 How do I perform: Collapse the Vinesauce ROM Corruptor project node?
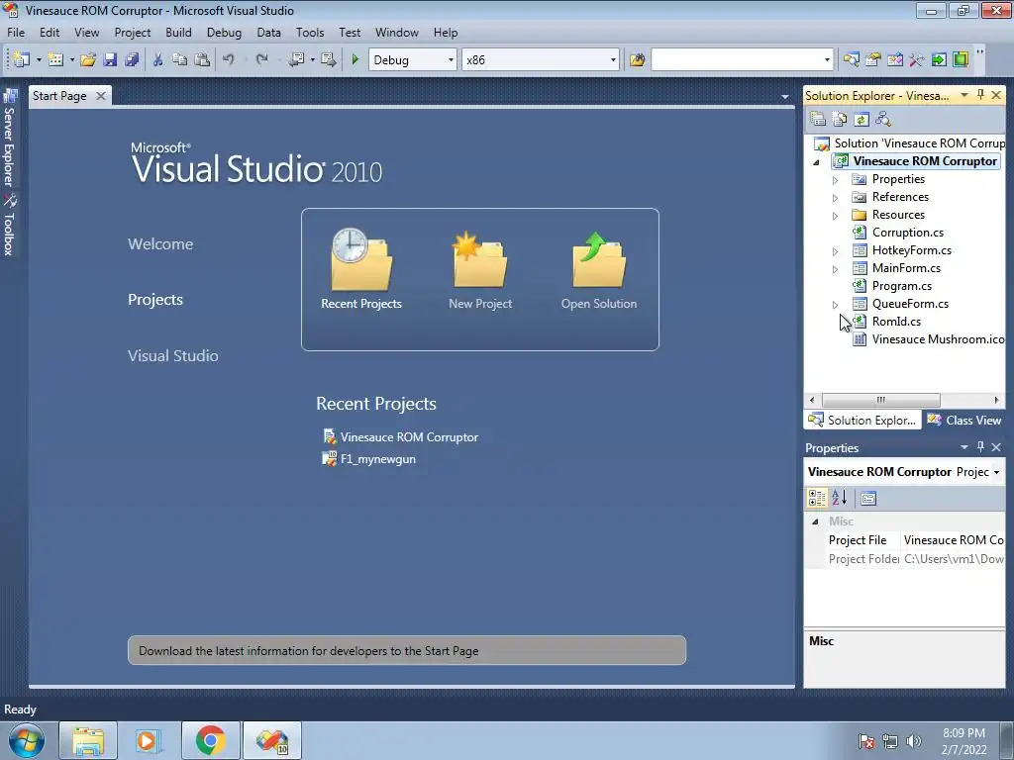(816, 162)
